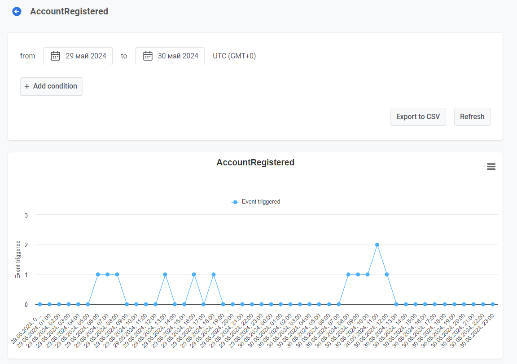This screenshot has width=517, height=364.
Task: Select data point for 29.05.2024 16:00
Action: point(194,275)
